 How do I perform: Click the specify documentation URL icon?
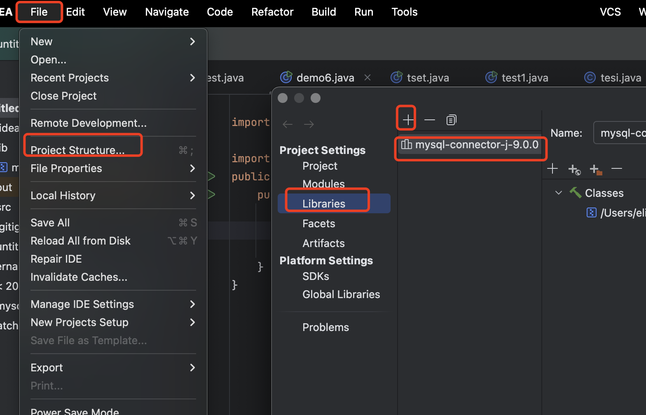(x=574, y=169)
